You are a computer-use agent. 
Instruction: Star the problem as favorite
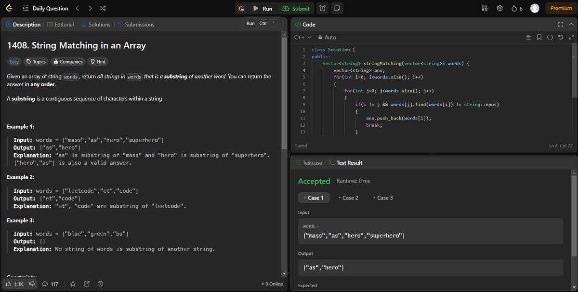pyautogui.click(x=73, y=284)
